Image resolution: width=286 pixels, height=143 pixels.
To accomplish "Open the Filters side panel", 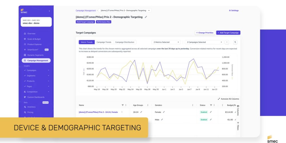I will [238, 126].
